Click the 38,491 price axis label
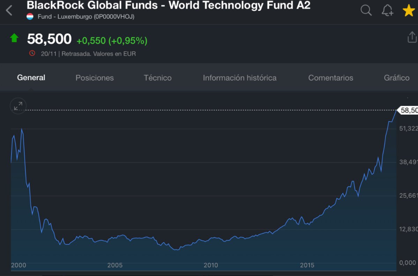This screenshot has height=276, width=418. coord(408,162)
